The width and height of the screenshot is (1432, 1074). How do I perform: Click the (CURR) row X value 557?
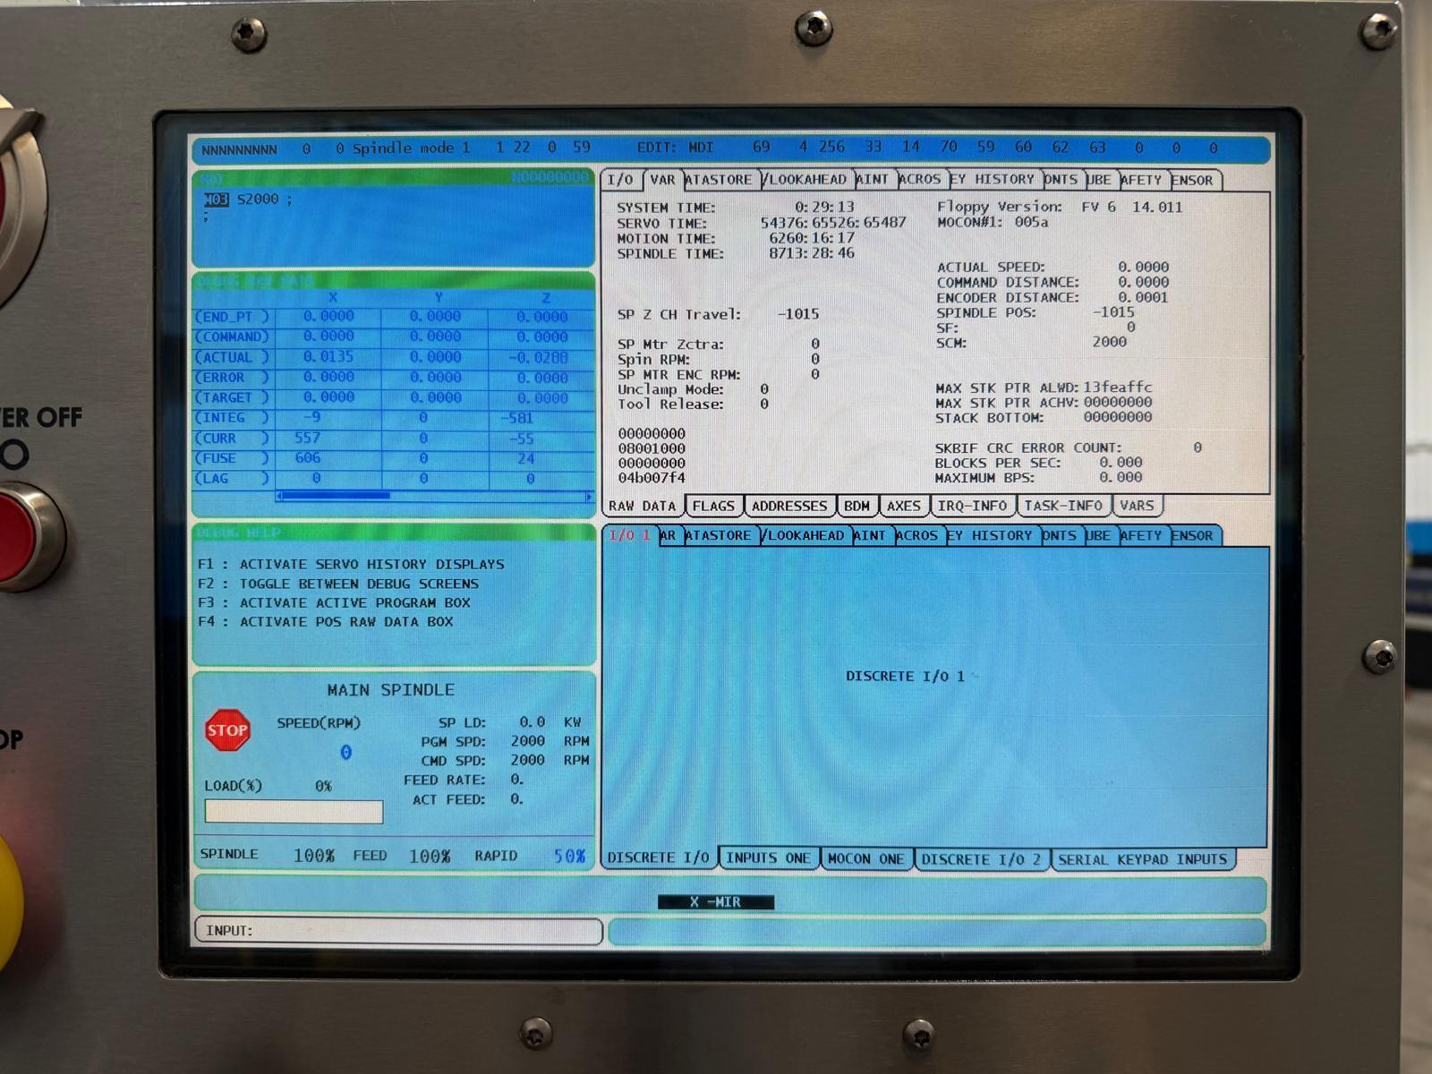(x=307, y=438)
